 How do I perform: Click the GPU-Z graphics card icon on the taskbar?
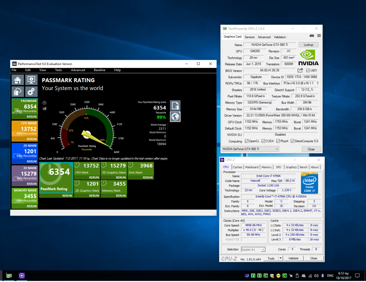pyautogui.click(x=9, y=276)
